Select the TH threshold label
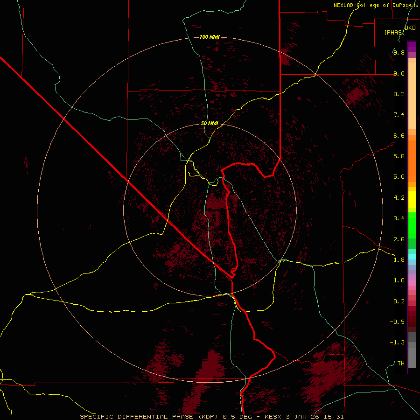420x420 pixels. 401,364
